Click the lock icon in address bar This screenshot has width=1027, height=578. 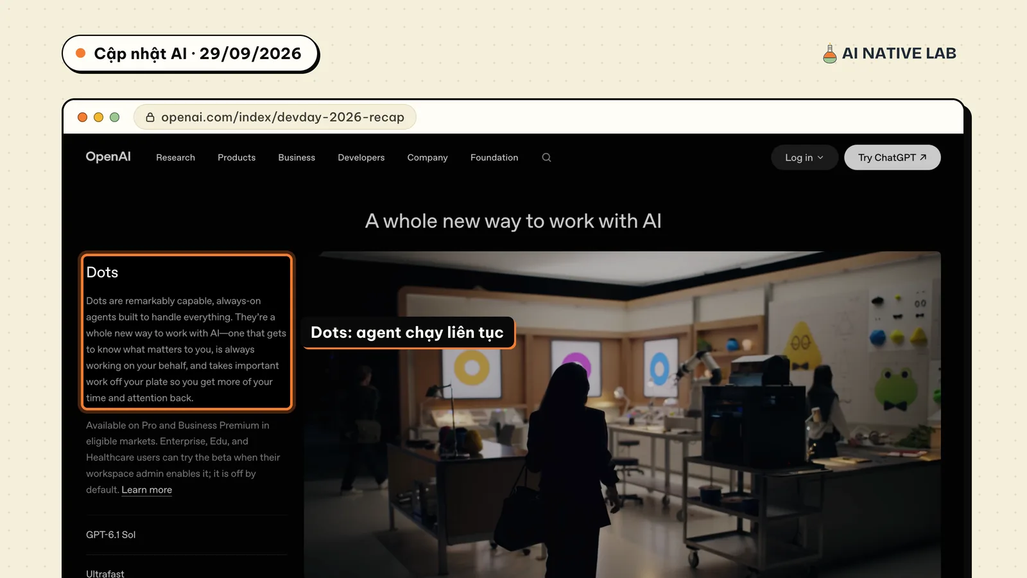(150, 118)
